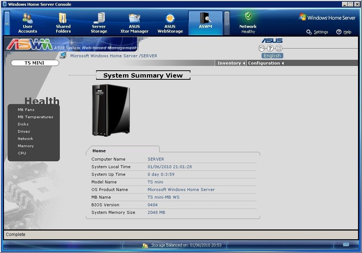Select the Home tab

tap(99, 150)
